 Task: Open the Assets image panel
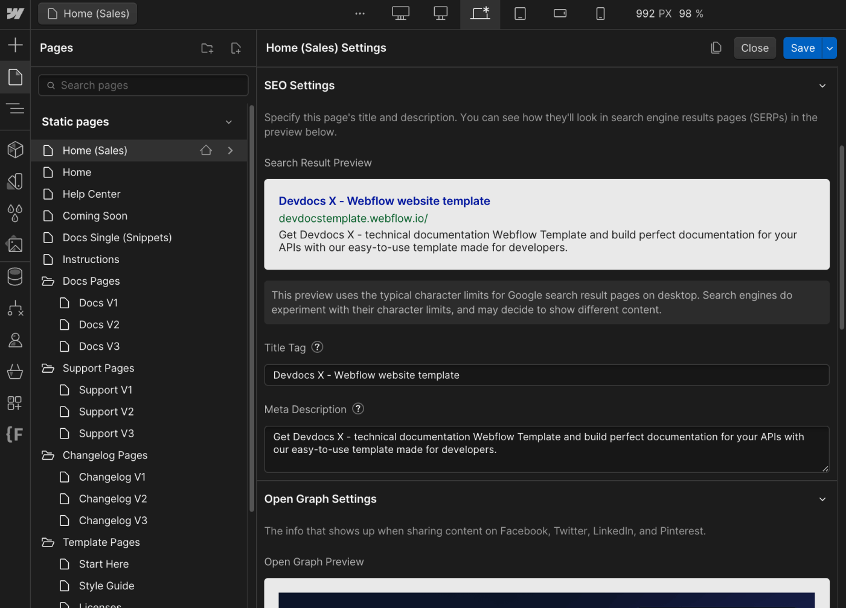[x=15, y=244]
